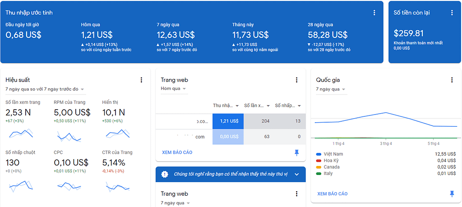The image size is (462, 207).
Task: Open the Quốc gia 7 ngày qua dropdown
Action: tap(331, 89)
